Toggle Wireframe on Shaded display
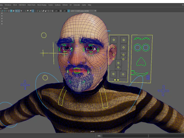 click(16, 11)
